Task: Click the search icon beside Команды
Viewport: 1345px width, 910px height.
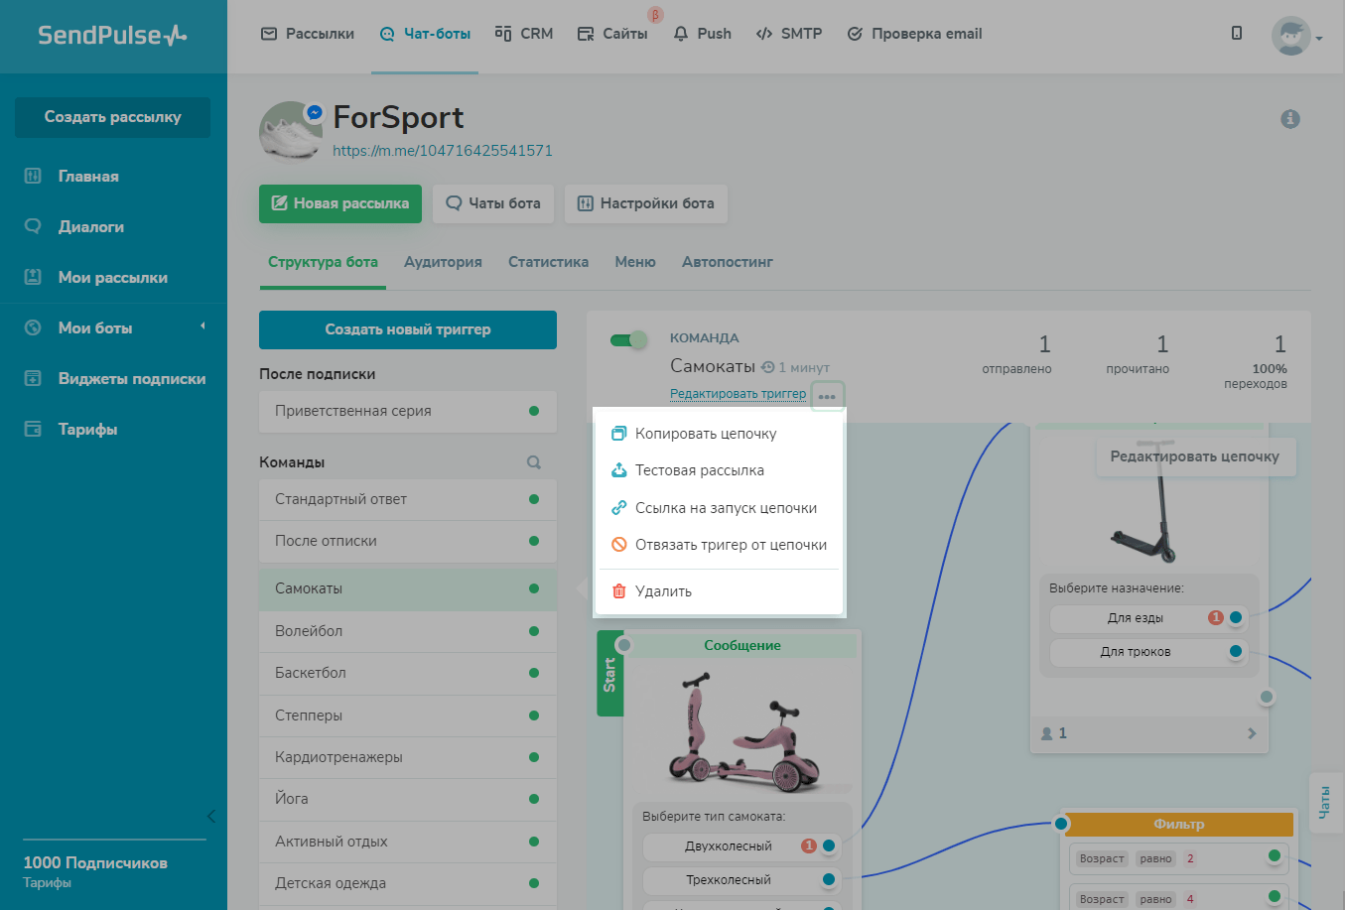Action: point(534,462)
